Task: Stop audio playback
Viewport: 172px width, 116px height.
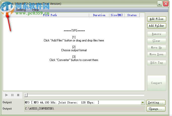Action: pyautogui.click(x=18, y=95)
